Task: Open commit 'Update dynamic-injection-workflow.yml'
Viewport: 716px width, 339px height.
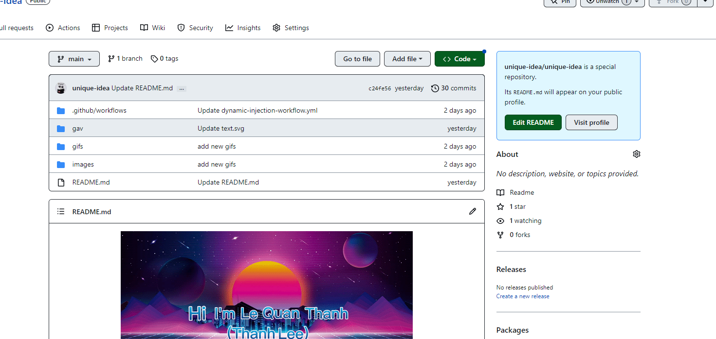Action: coord(257,110)
